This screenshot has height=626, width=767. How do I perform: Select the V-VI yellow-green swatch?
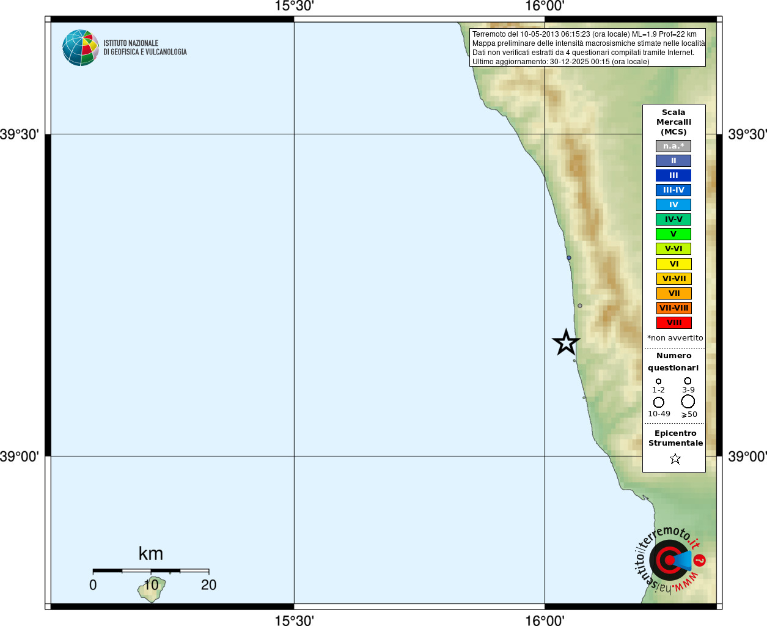(673, 249)
